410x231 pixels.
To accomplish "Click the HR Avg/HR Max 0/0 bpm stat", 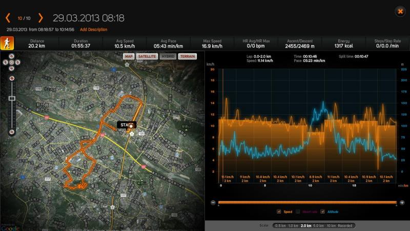I will (x=256, y=44).
